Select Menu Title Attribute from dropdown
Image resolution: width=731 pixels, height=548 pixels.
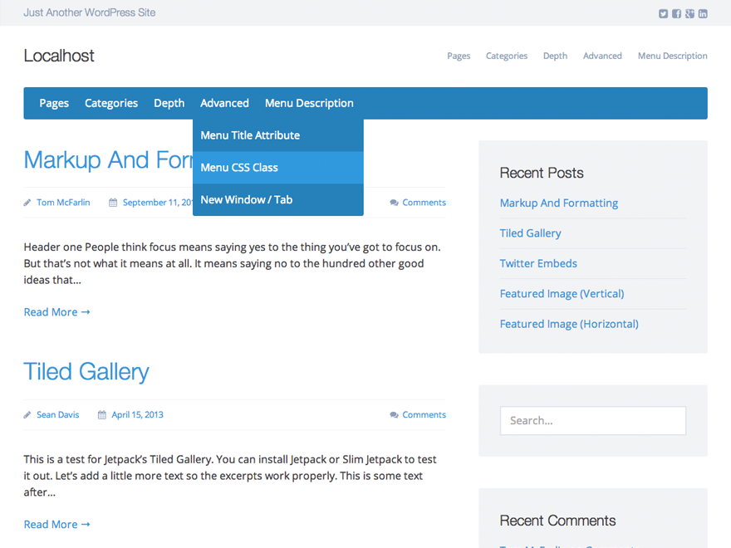(x=277, y=135)
